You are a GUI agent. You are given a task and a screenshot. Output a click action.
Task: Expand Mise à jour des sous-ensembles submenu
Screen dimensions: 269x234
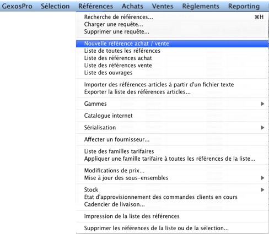pyautogui.click(x=172, y=178)
